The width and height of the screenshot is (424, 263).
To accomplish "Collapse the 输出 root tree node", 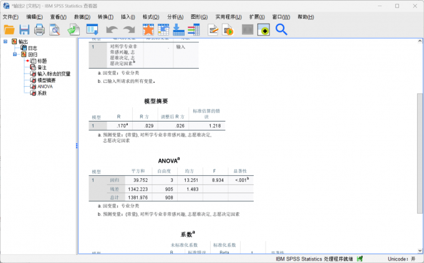I will coord(6,41).
